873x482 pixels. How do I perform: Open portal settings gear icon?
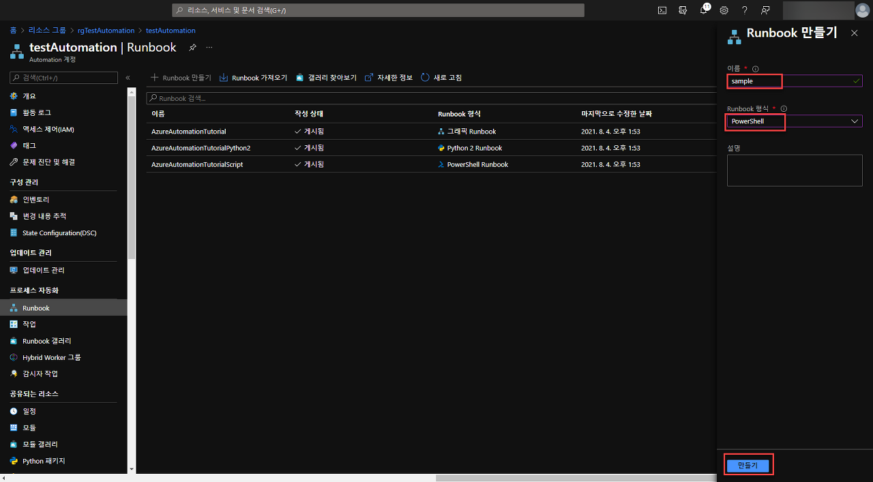[x=724, y=10]
